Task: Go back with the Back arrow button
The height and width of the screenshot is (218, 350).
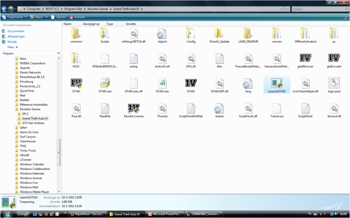Action: [4, 9]
